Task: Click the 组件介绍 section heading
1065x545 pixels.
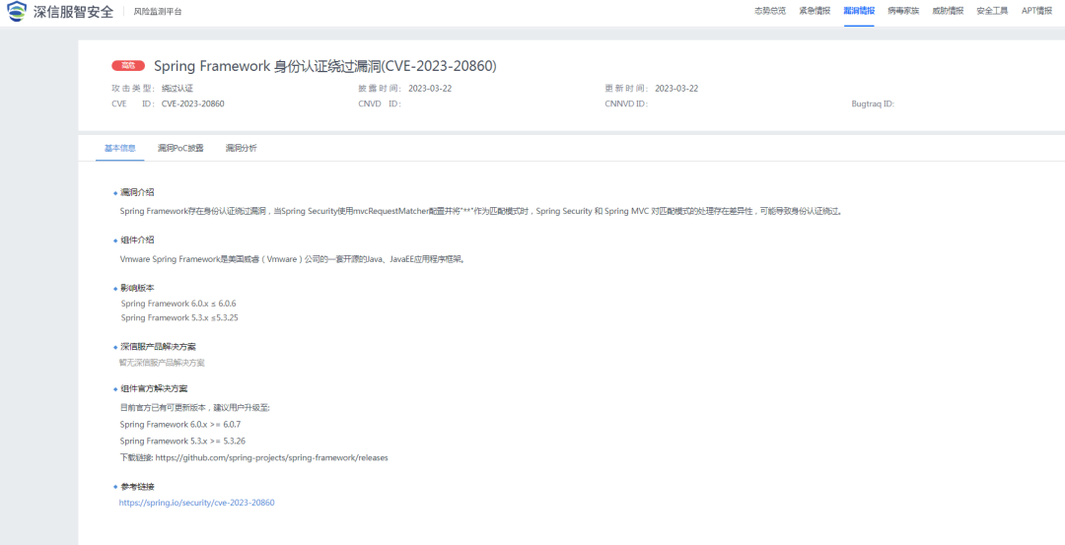Action: click(137, 240)
